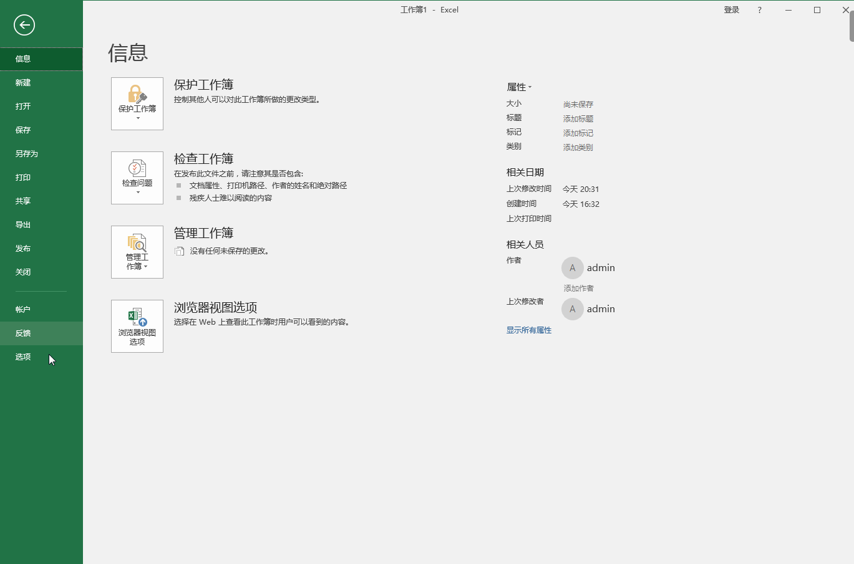This screenshot has height=564, width=854.
Task: Click the admin avatar under 上次修改者
Action: click(573, 309)
